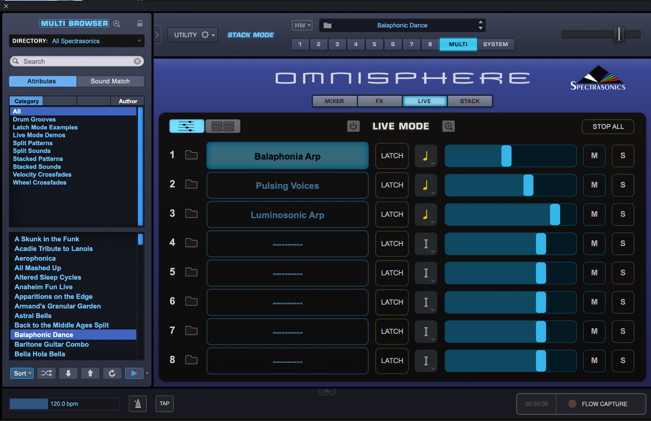The width and height of the screenshot is (651, 421).
Task: Toggle browser audition play button
Action: pyautogui.click(x=134, y=373)
